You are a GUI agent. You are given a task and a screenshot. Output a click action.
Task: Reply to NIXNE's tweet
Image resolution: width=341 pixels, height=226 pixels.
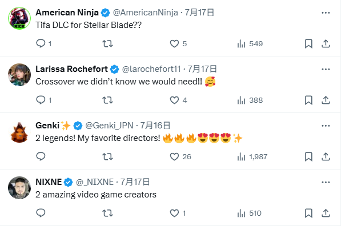coord(41,213)
